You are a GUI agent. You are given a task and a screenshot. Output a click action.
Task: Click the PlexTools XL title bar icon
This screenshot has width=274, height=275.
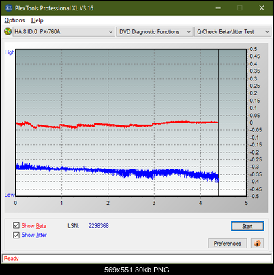[x=8, y=8]
